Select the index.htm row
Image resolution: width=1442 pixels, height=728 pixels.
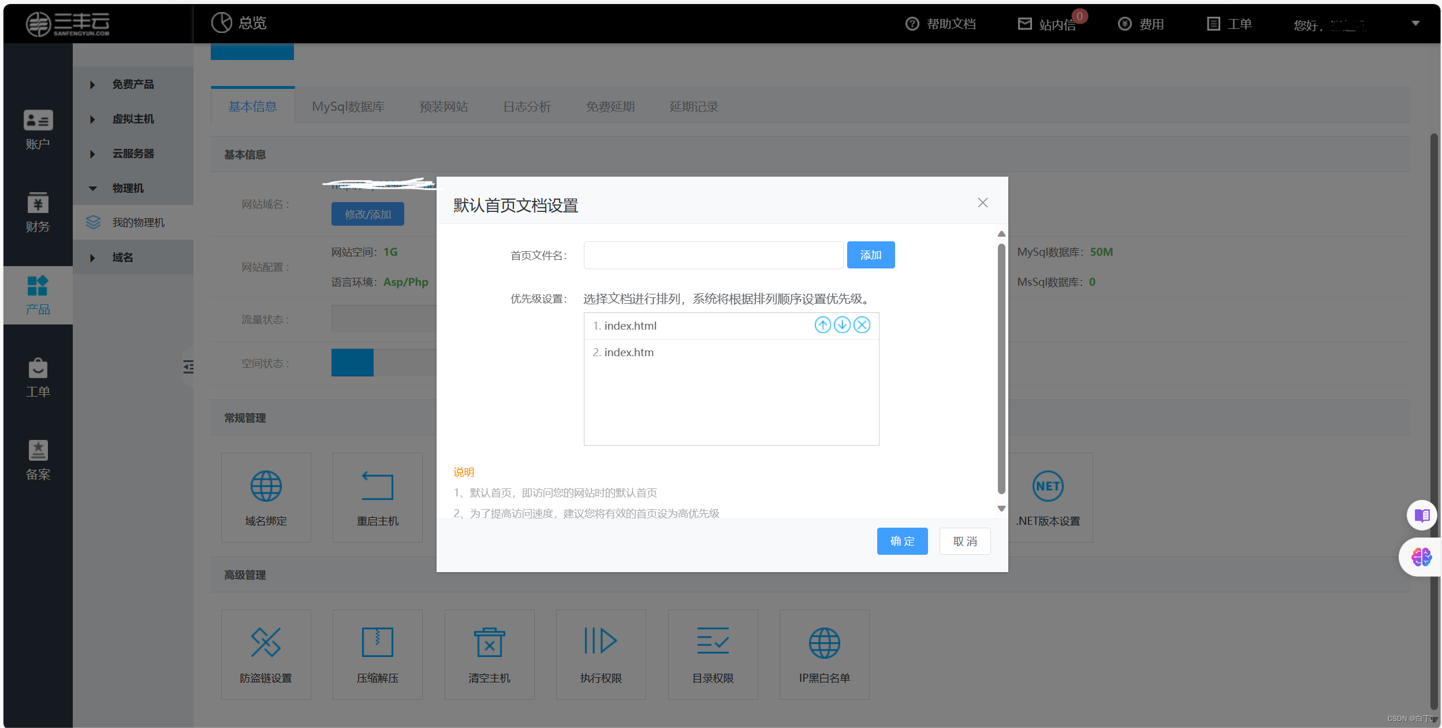coord(731,352)
